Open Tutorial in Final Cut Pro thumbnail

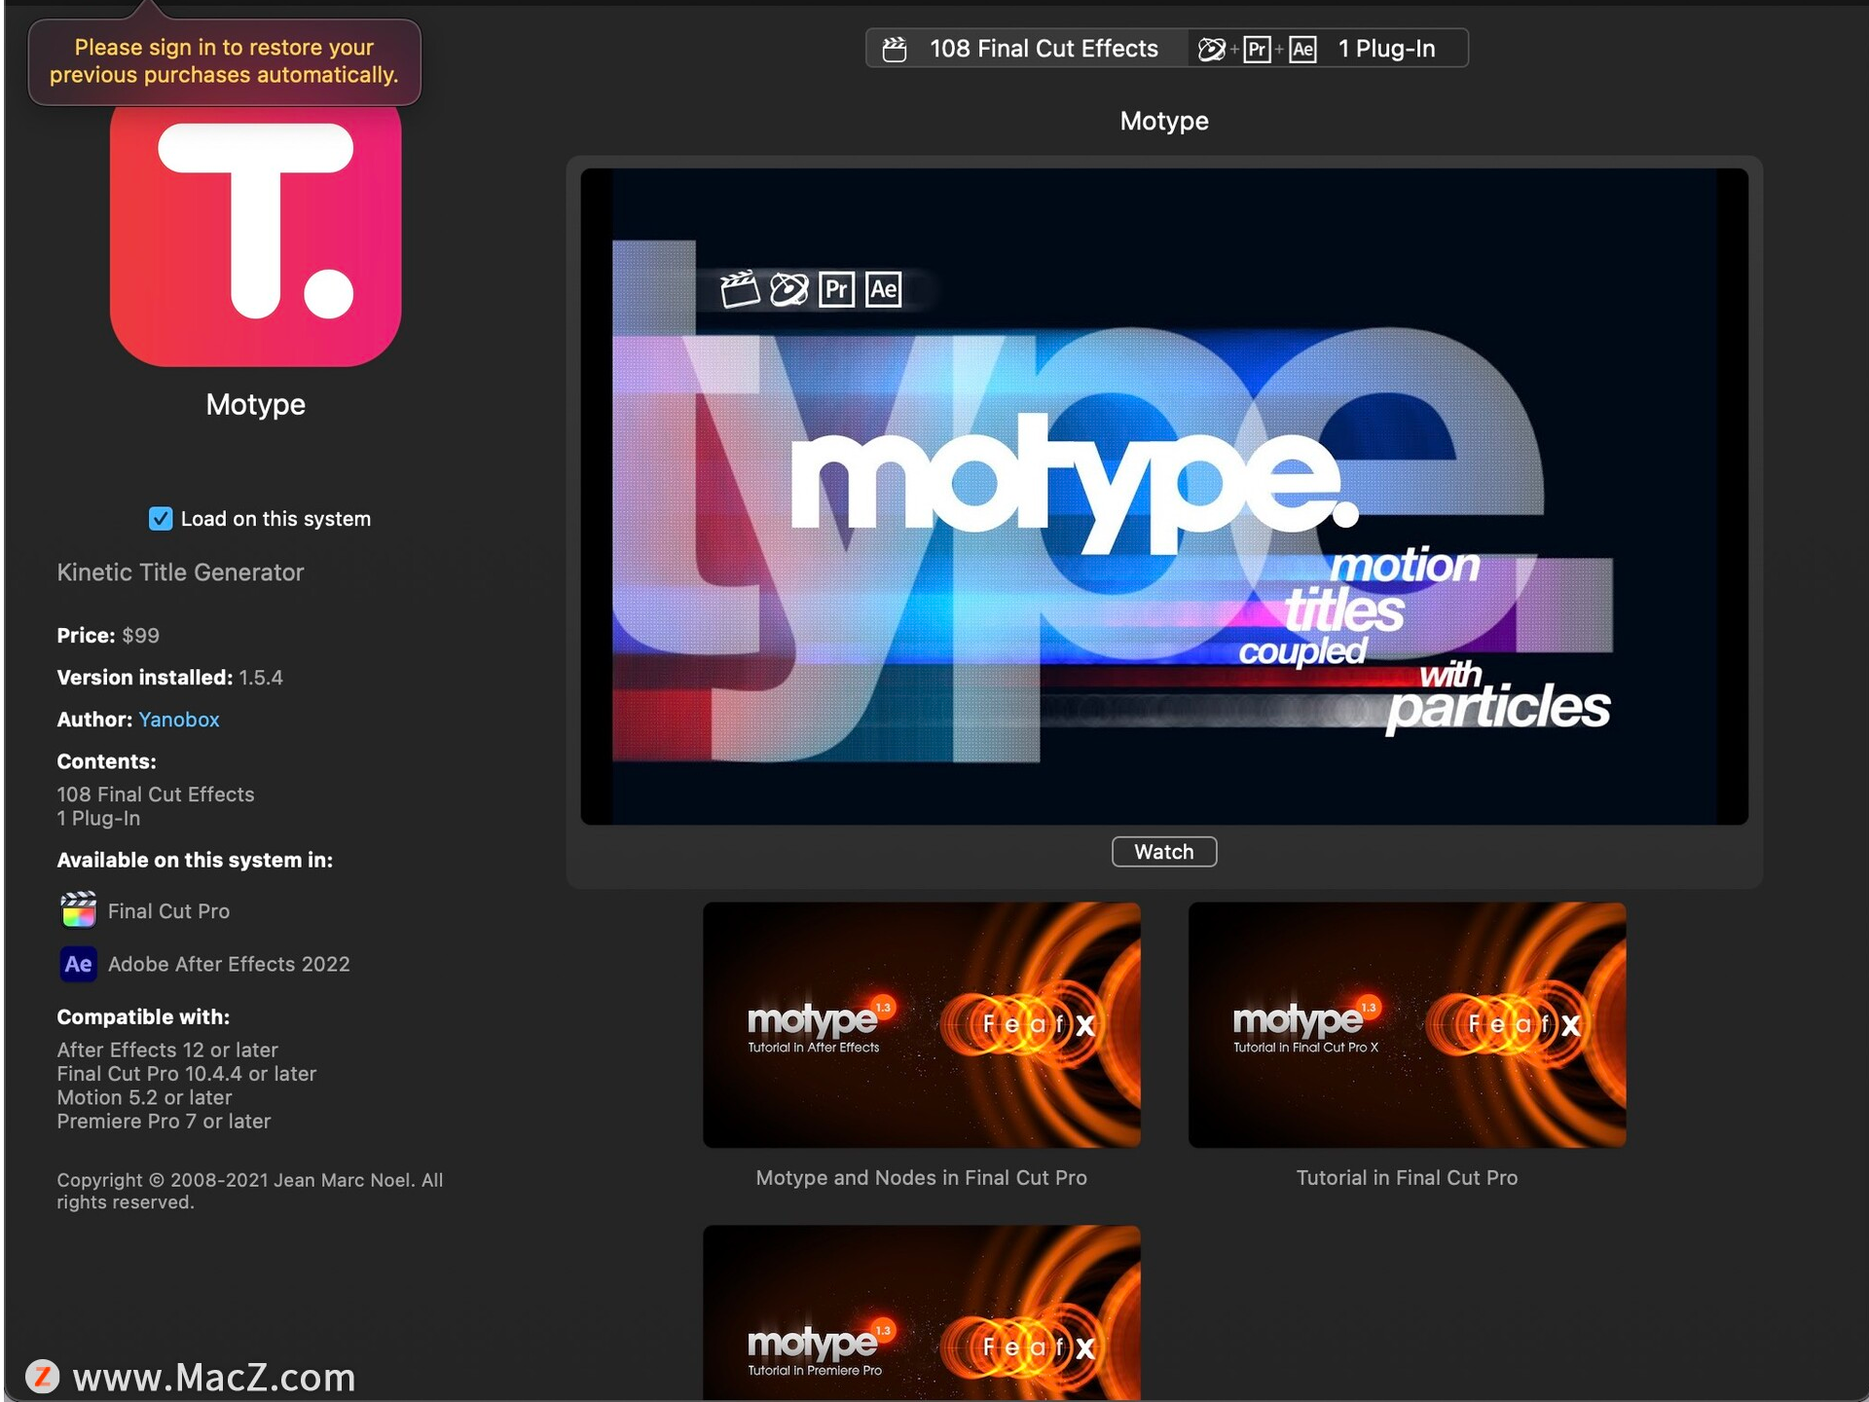[x=1407, y=1024]
